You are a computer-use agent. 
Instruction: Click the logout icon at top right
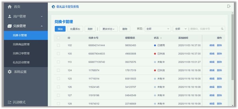point(229,6)
